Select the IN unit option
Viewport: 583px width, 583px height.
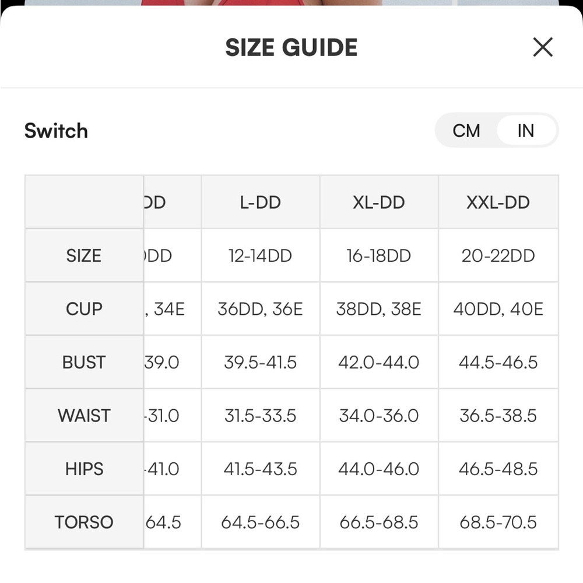pos(526,131)
